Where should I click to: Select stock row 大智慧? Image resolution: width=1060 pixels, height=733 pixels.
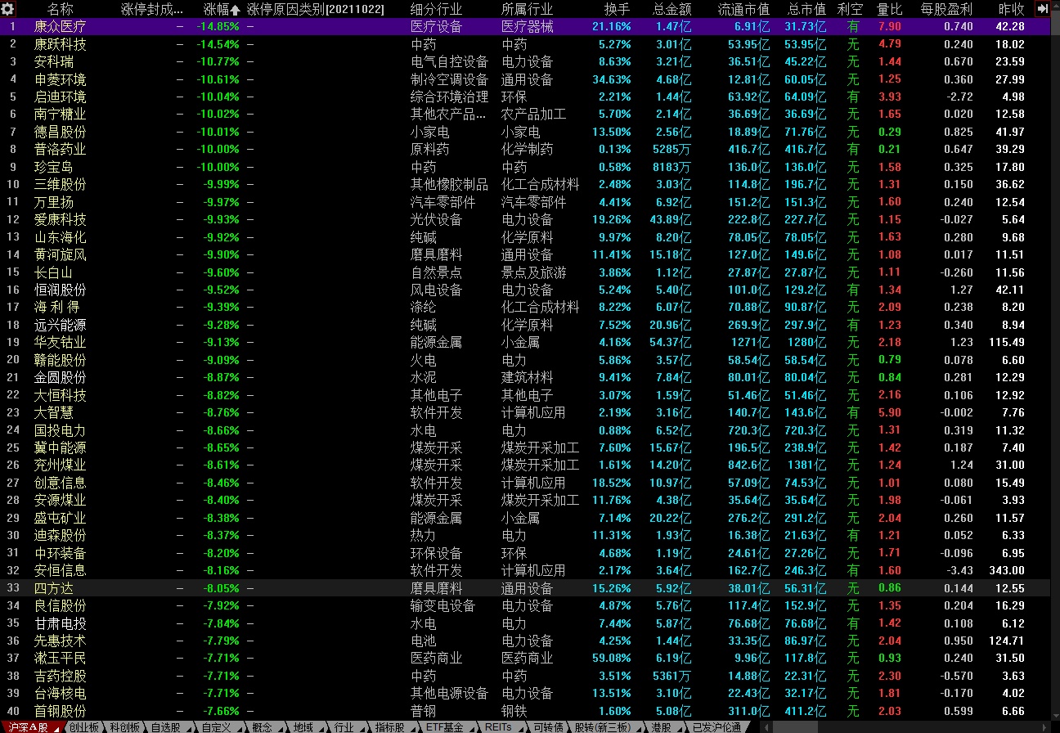pyautogui.click(x=525, y=412)
